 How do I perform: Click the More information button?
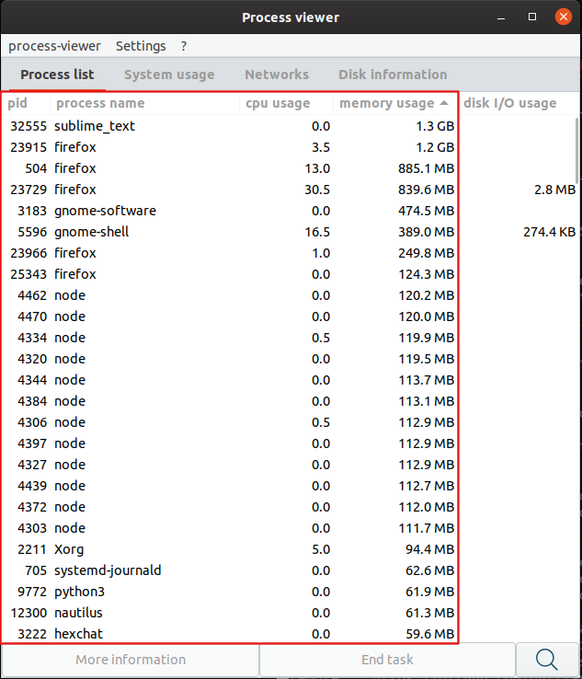tap(131, 660)
